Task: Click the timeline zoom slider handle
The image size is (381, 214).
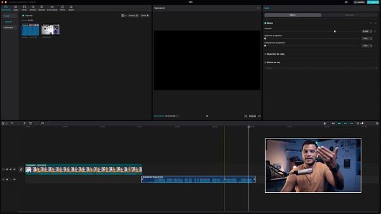Action: pos(363,124)
